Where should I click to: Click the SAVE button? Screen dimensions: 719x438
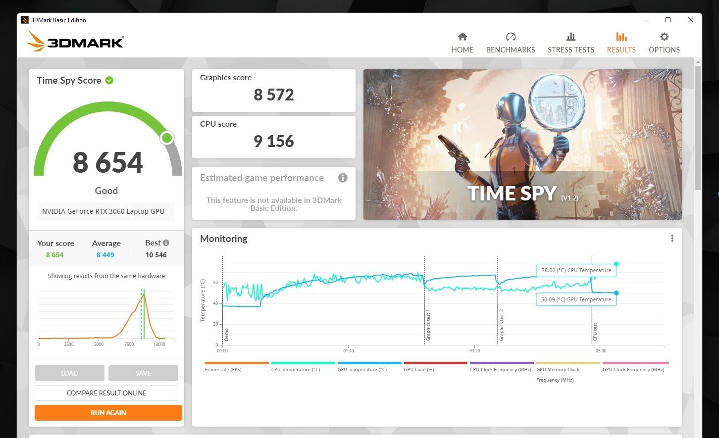(143, 373)
